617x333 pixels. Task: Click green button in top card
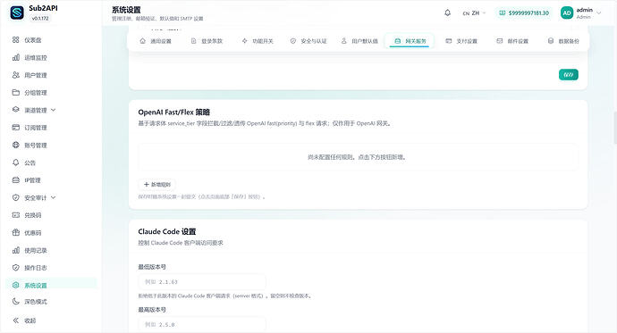[x=569, y=75]
